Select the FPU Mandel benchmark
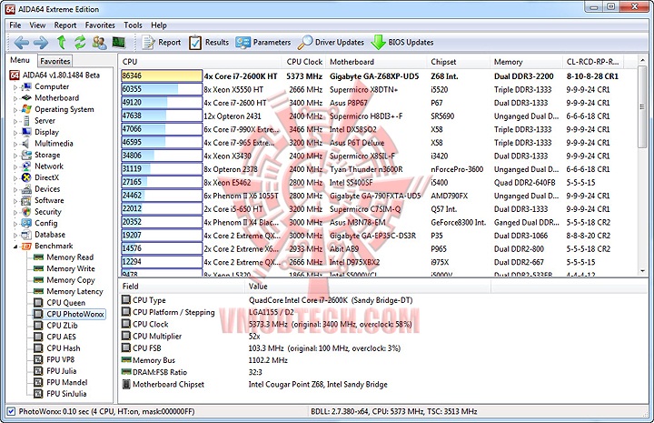Image resolution: width=654 pixels, height=423 pixels. click(66, 382)
